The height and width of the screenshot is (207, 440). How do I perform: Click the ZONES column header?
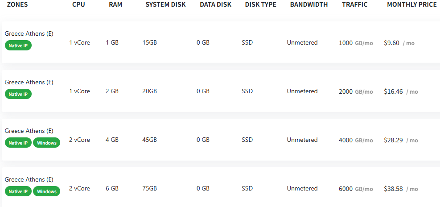(x=18, y=4)
